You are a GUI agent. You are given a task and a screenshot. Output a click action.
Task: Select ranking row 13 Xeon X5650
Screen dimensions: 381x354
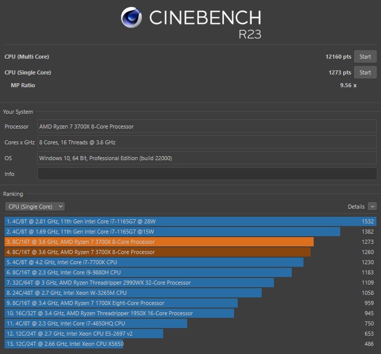click(x=64, y=344)
